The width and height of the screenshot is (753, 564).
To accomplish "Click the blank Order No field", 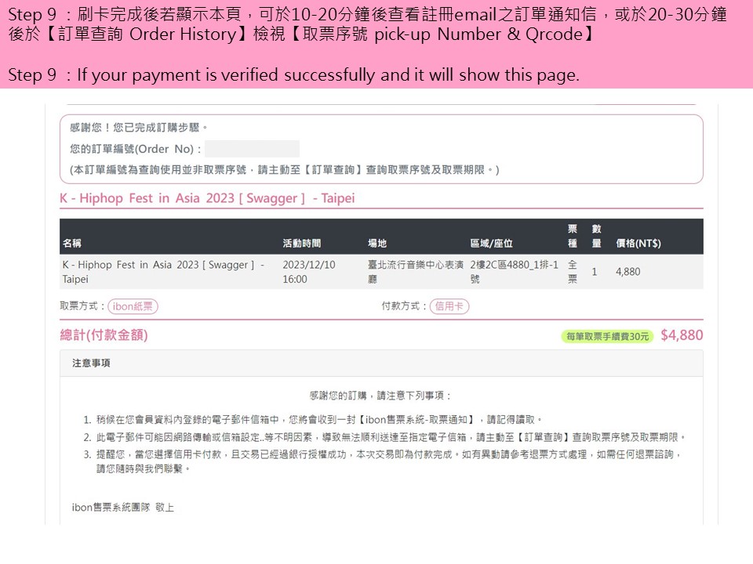I will pyautogui.click(x=252, y=149).
